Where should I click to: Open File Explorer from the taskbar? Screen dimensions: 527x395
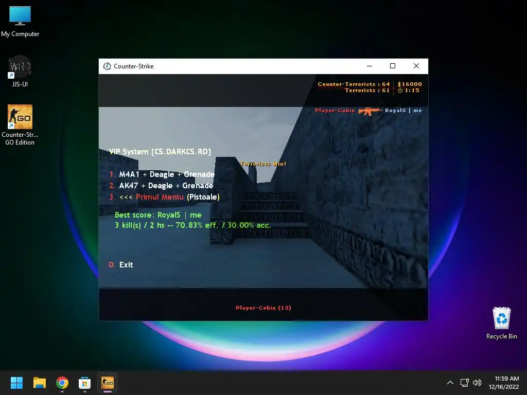coord(39,383)
